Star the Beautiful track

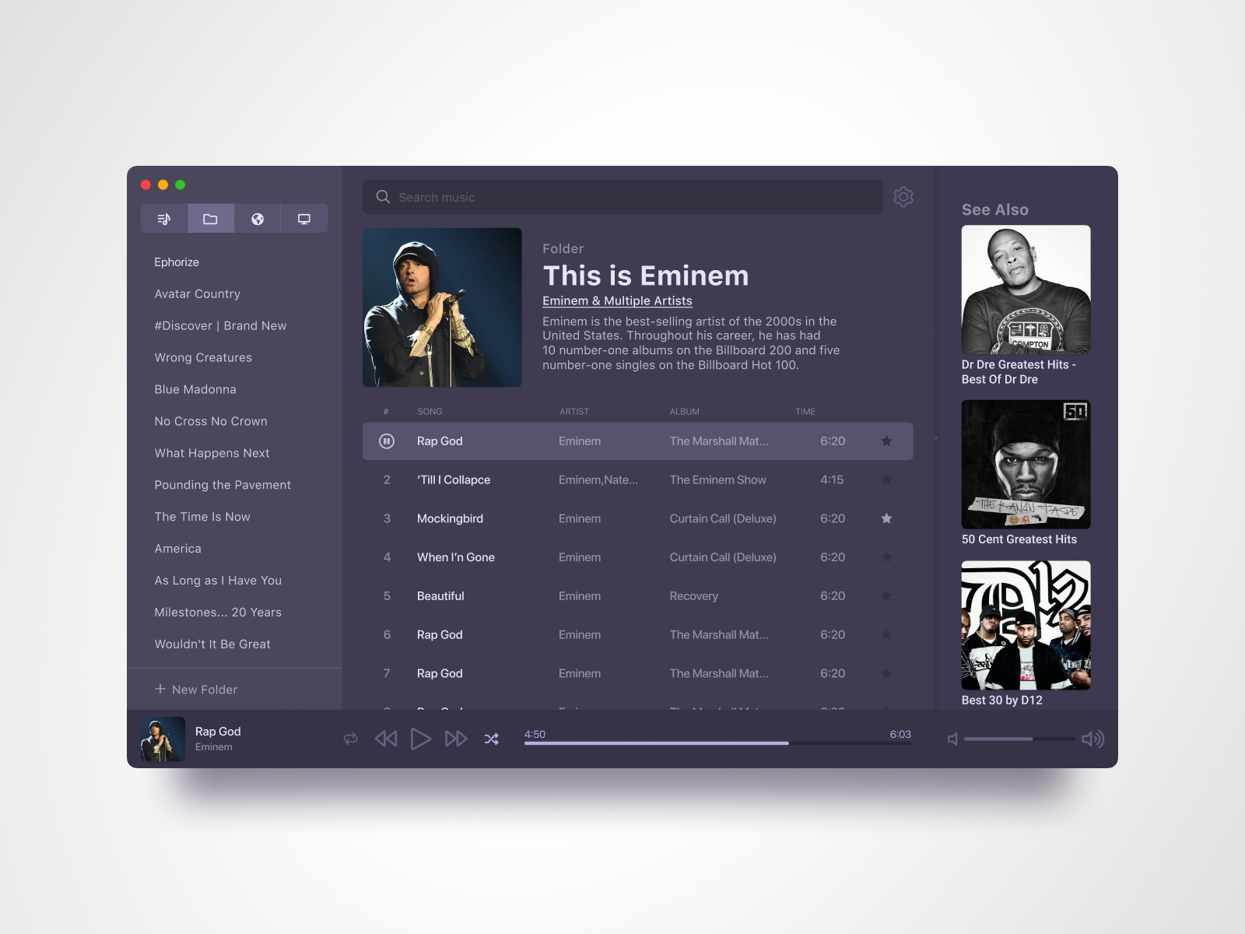point(886,596)
